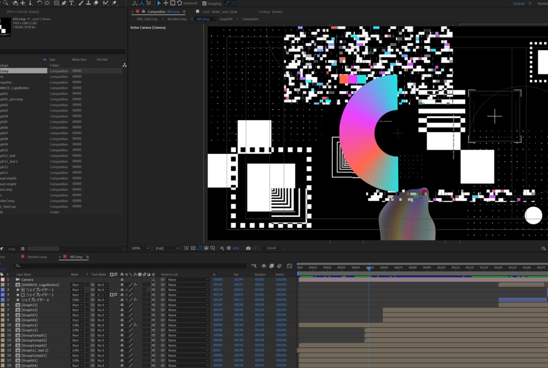Click the Selection arrow tool
This screenshot has height=368, width=548.
click(x=159, y=3)
